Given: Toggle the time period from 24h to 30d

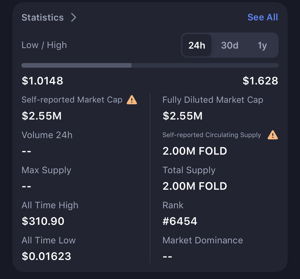Looking at the screenshot, I should point(230,45).
